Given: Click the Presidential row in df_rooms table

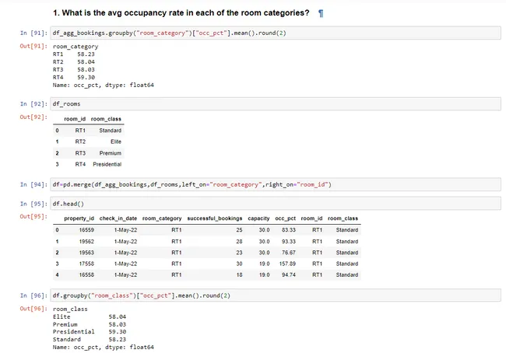Looking at the screenshot, I should [107, 165].
